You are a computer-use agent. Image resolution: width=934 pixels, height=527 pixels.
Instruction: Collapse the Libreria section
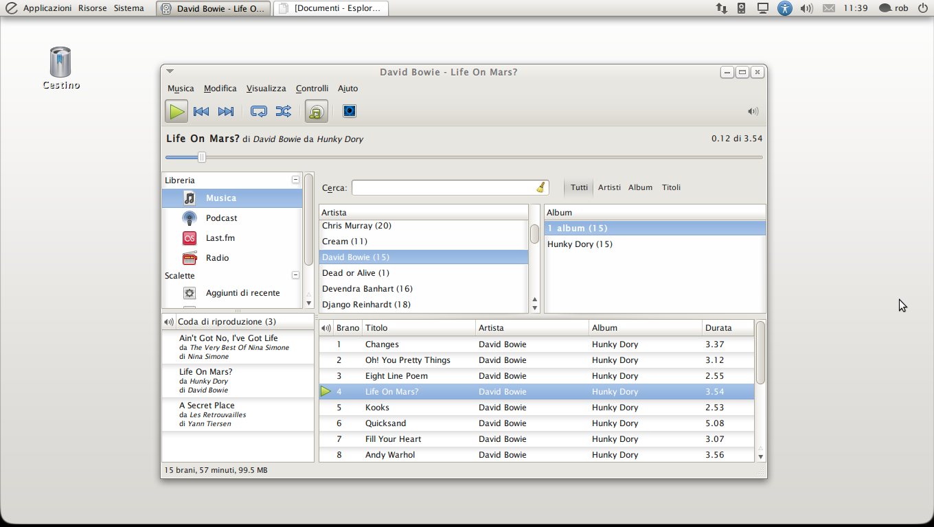pyautogui.click(x=295, y=180)
